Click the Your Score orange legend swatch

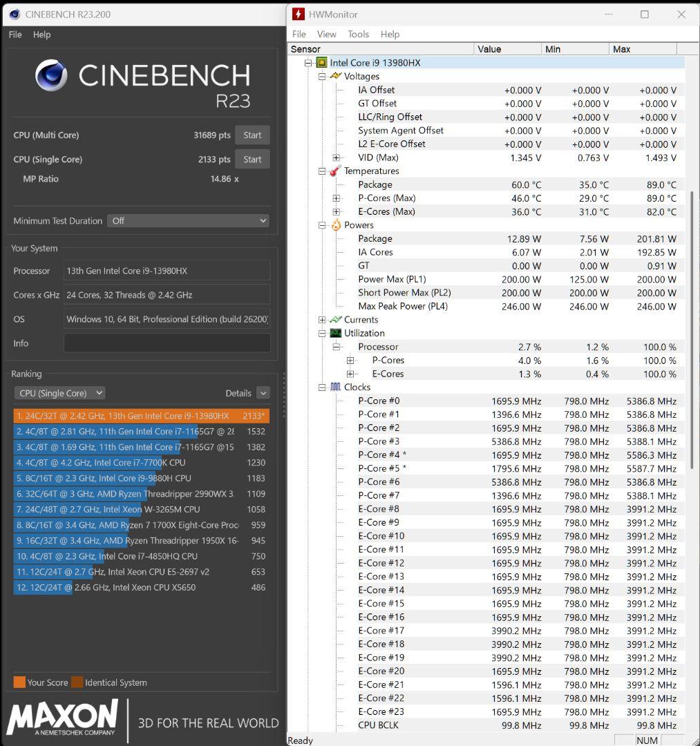coord(19,682)
